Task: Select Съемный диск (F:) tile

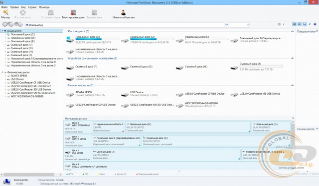Action: [x=82, y=67]
